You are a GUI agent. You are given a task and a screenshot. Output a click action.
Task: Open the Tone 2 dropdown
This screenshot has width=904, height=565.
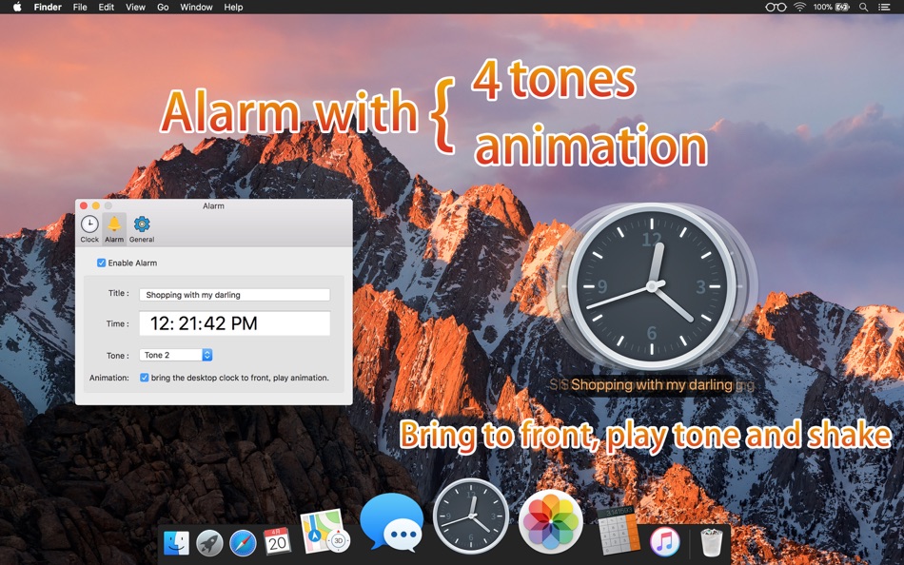[x=176, y=355]
